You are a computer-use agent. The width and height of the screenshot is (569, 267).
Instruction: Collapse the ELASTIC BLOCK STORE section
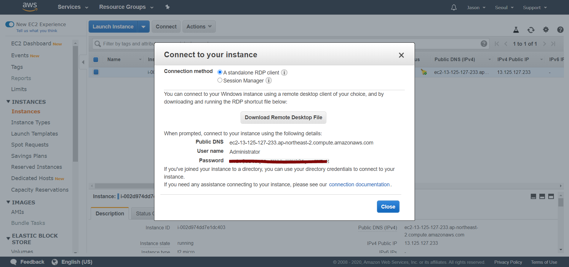tap(8, 239)
